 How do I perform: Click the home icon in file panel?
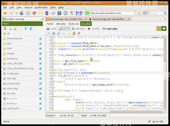point(5,29)
